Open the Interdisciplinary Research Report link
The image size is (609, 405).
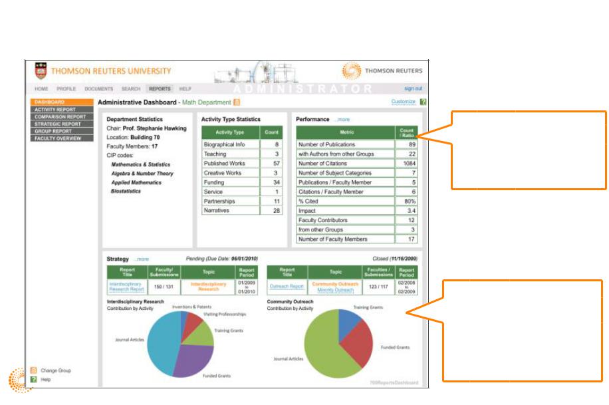126,287
